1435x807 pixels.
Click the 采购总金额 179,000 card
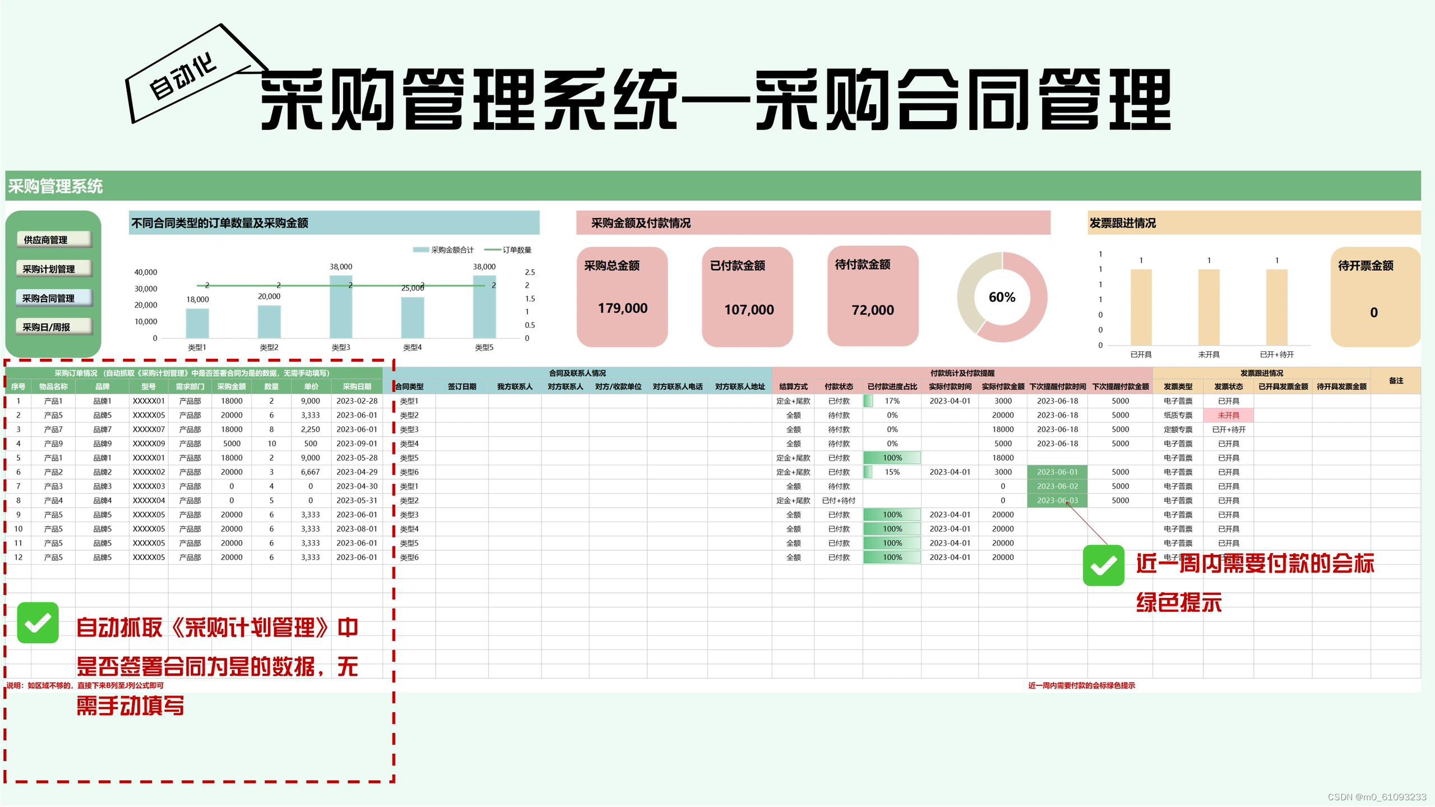point(622,296)
